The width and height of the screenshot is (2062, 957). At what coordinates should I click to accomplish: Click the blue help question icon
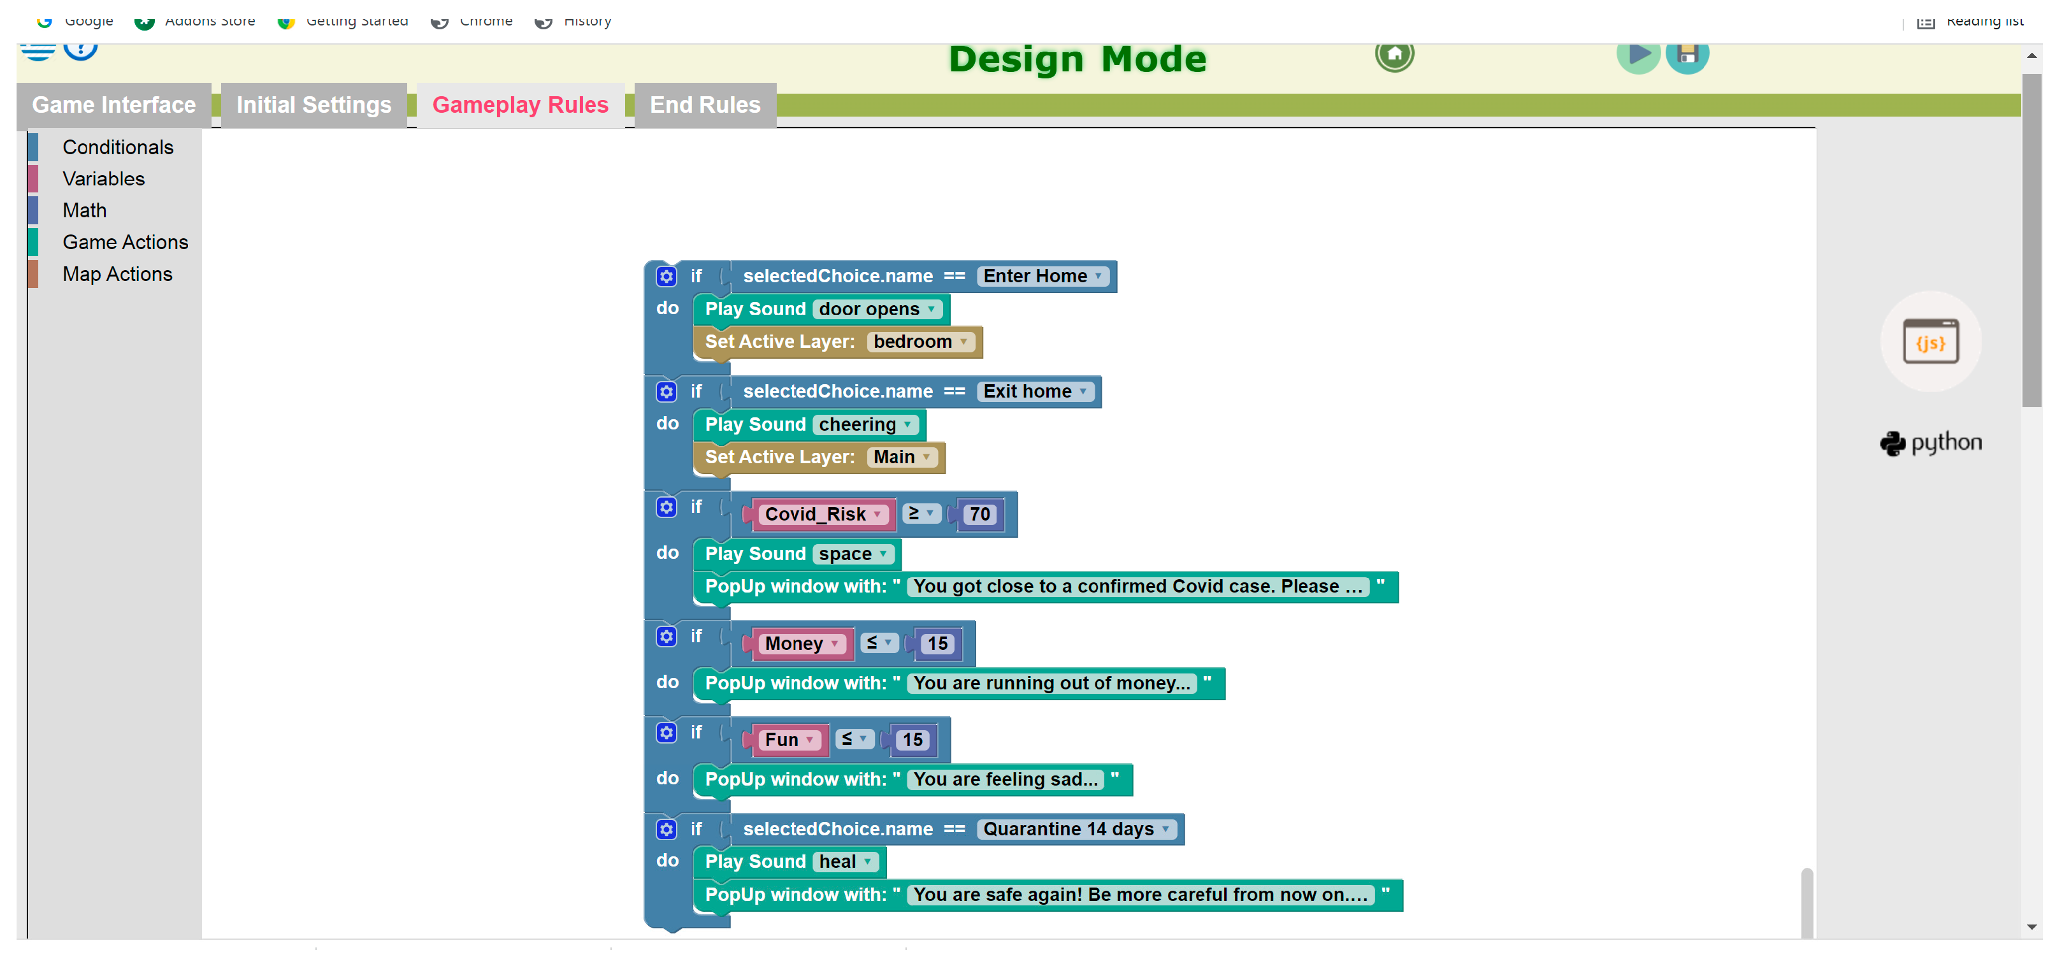80,50
